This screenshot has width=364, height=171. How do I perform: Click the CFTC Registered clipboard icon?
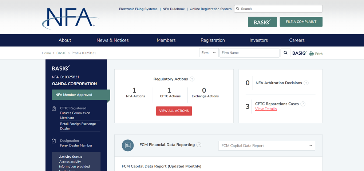(x=54, y=108)
